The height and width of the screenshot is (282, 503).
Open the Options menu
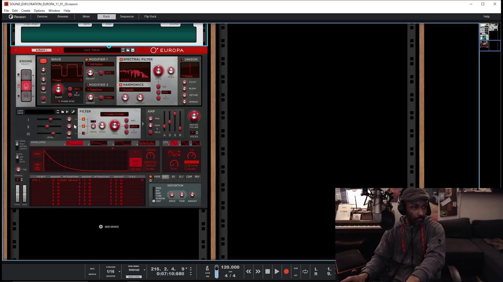[x=39, y=11]
